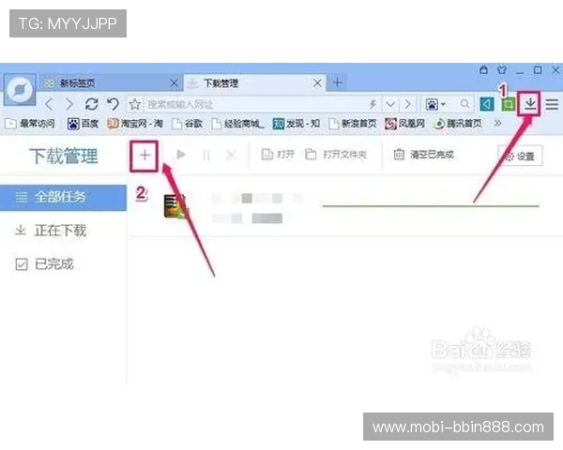Switch to the 下载管理 tab
Viewport: 563px width, 450px height.
(254, 83)
